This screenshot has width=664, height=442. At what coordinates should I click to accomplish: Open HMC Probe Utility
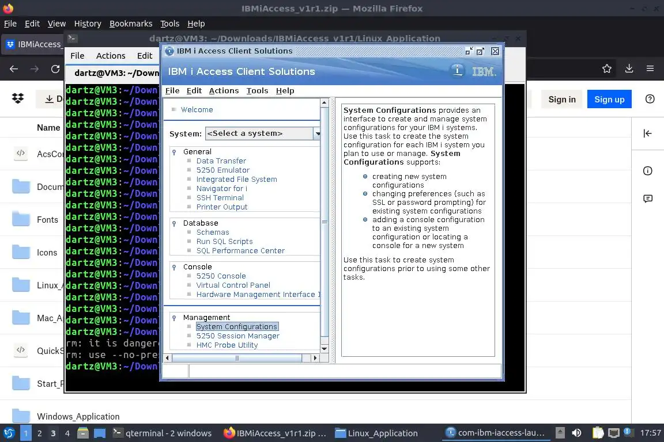pyautogui.click(x=227, y=345)
